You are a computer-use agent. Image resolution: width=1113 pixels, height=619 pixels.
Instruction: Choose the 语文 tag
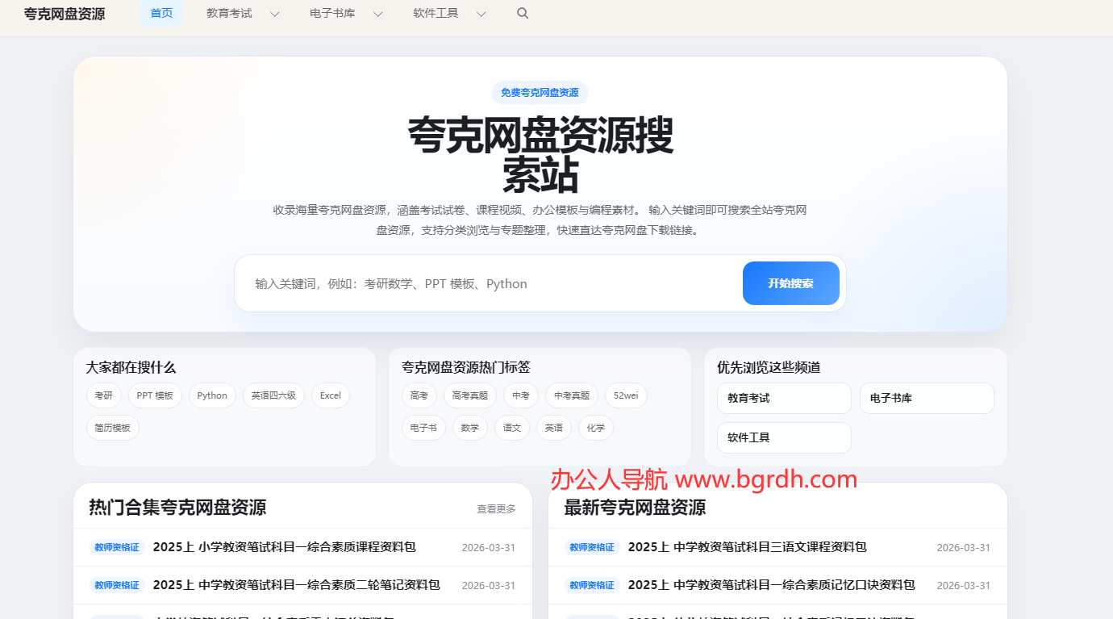point(512,428)
